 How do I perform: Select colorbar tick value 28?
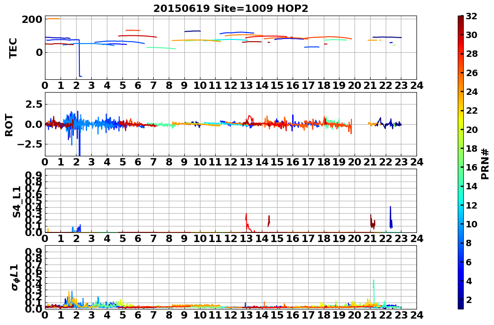[472, 54]
